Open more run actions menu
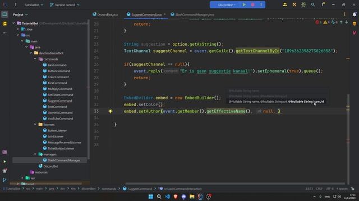This screenshot has height=201, width=359. (x=261, y=5)
